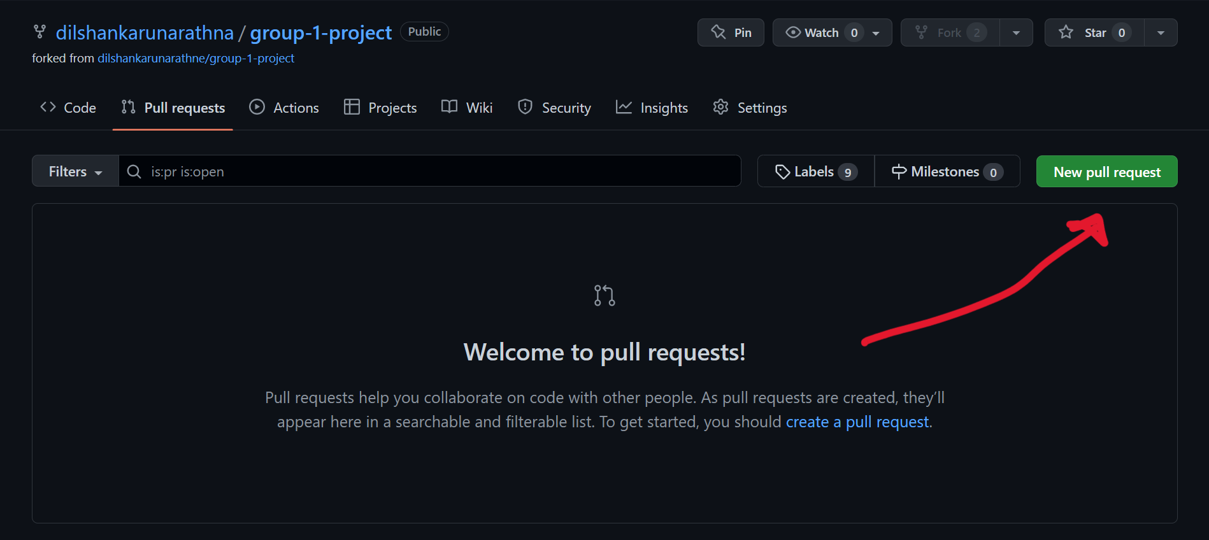Screen dimensions: 1209x540
Task: Open the Labels list
Action: click(816, 171)
